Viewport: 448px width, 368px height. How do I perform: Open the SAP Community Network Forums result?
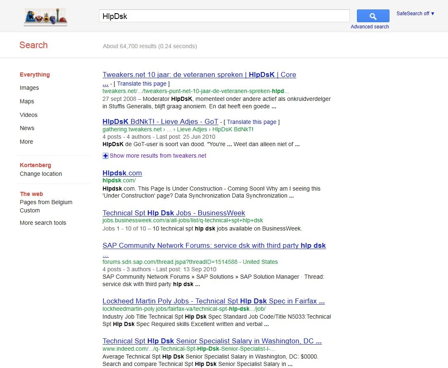click(214, 245)
